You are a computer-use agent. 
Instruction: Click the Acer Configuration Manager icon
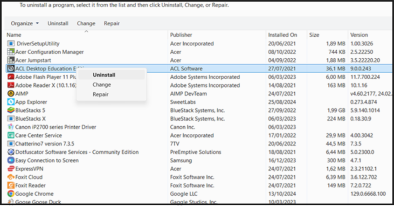11,52
